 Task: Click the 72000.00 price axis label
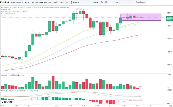coord(169,13)
